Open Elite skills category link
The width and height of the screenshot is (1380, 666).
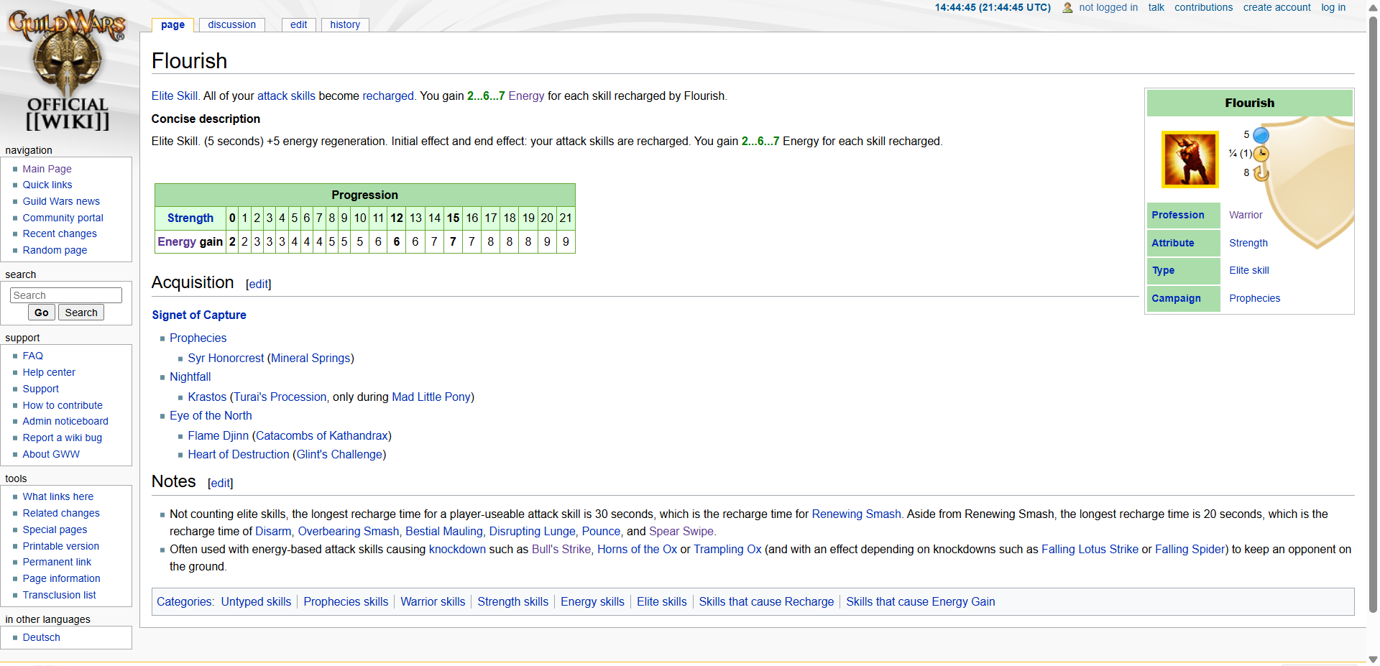661,601
